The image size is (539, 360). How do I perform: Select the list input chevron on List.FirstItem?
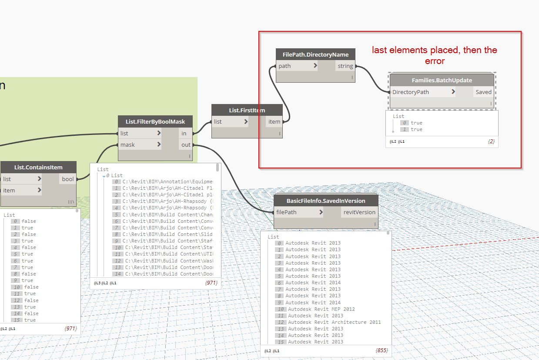245,122
